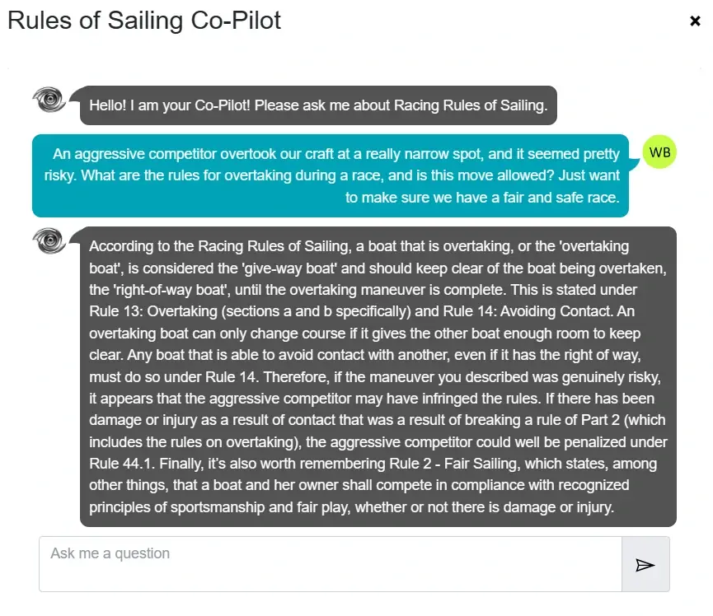Close the Rules of Sailing Co-Pilot panel
The image size is (713, 616).
[x=695, y=21]
